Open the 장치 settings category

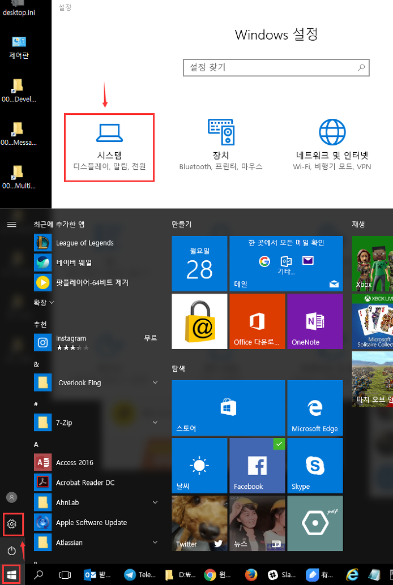[x=221, y=145]
